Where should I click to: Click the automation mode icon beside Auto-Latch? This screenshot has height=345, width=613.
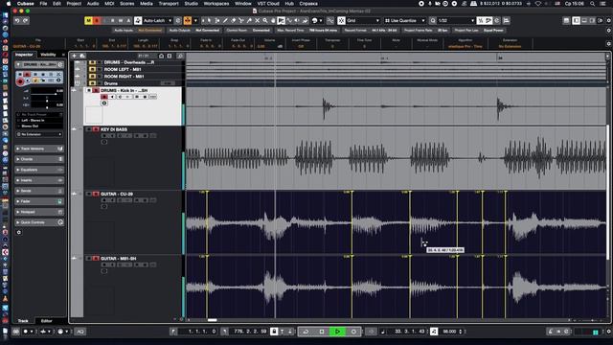[138, 21]
